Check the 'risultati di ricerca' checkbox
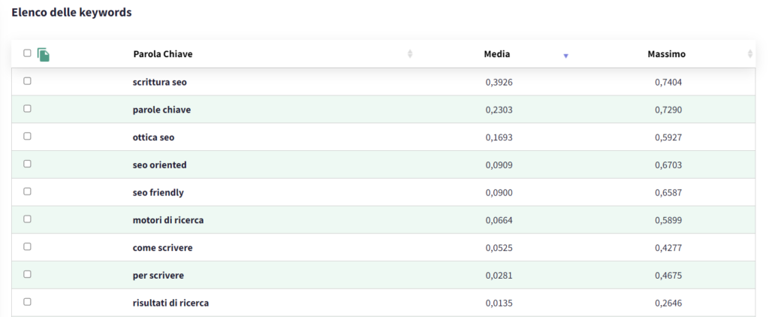Viewport: 769px width, 317px height. pos(28,302)
